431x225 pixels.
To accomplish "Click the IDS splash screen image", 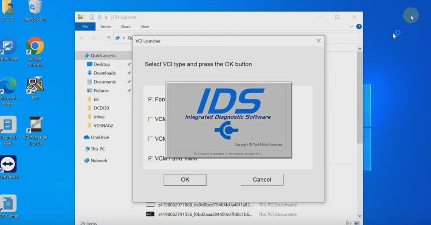I will (229, 120).
